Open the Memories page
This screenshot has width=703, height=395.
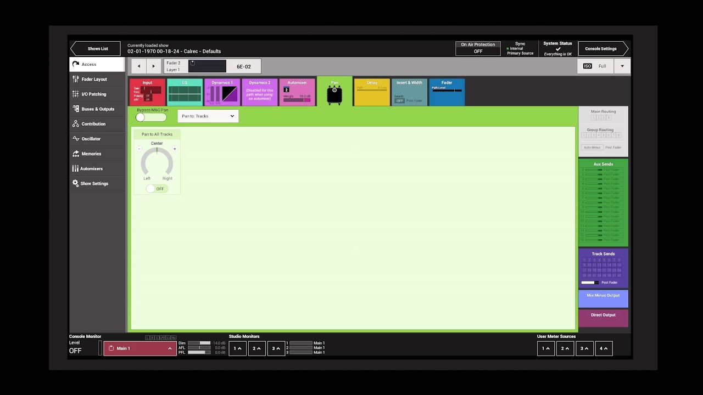tap(97, 154)
